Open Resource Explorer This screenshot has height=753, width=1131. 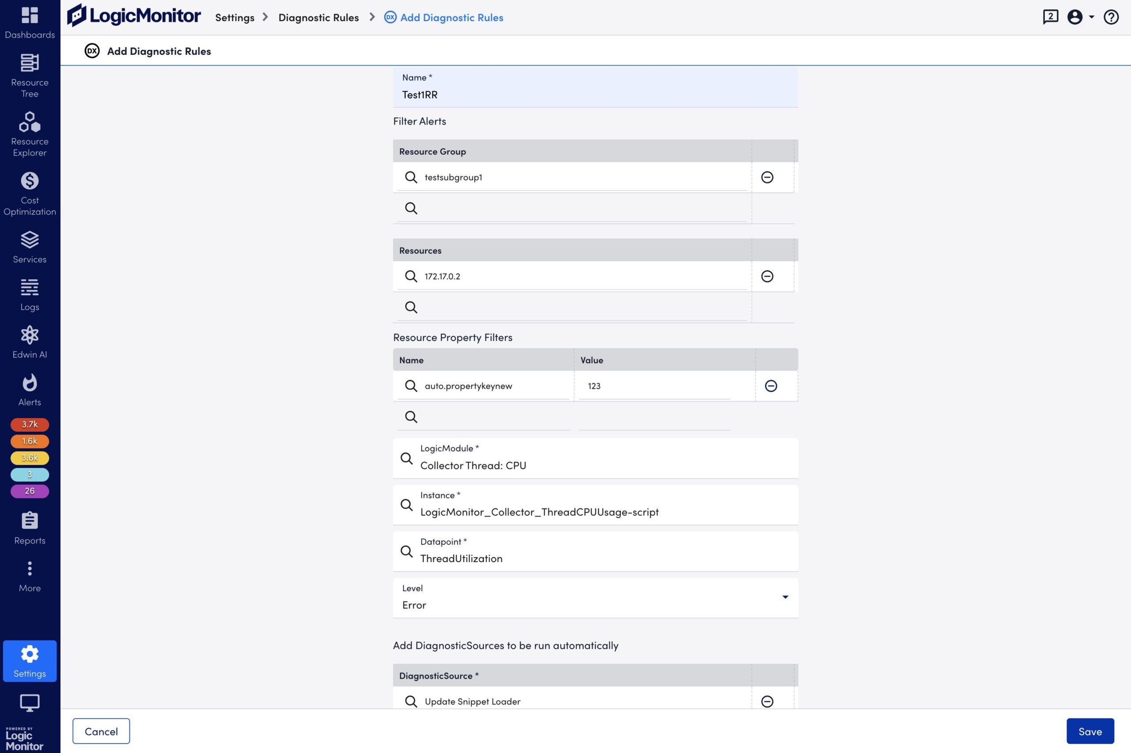[x=29, y=134]
